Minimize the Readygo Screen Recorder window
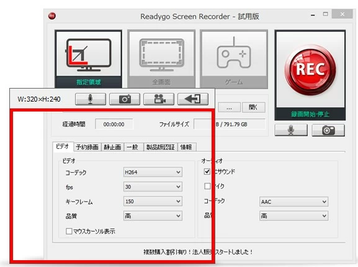 pyautogui.click(x=313, y=15)
